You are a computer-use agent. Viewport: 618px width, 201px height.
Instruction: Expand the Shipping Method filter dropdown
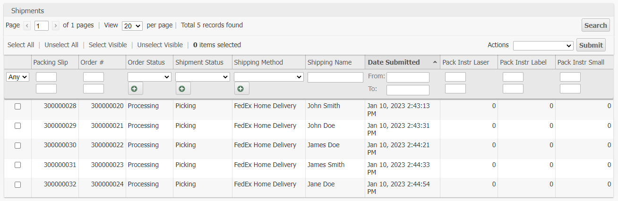(x=268, y=77)
